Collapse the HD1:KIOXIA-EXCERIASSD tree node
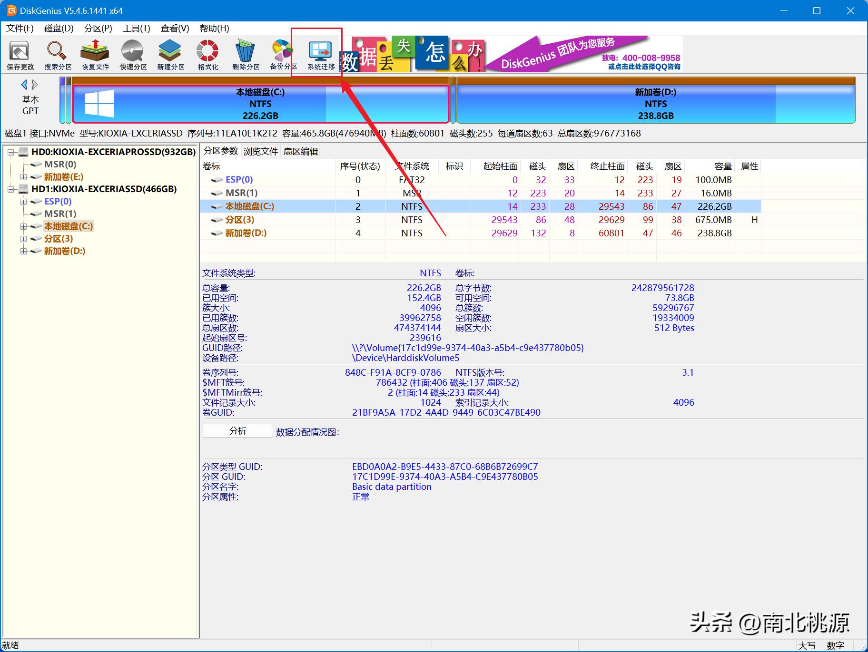This screenshot has height=652, width=868. tap(11, 189)
